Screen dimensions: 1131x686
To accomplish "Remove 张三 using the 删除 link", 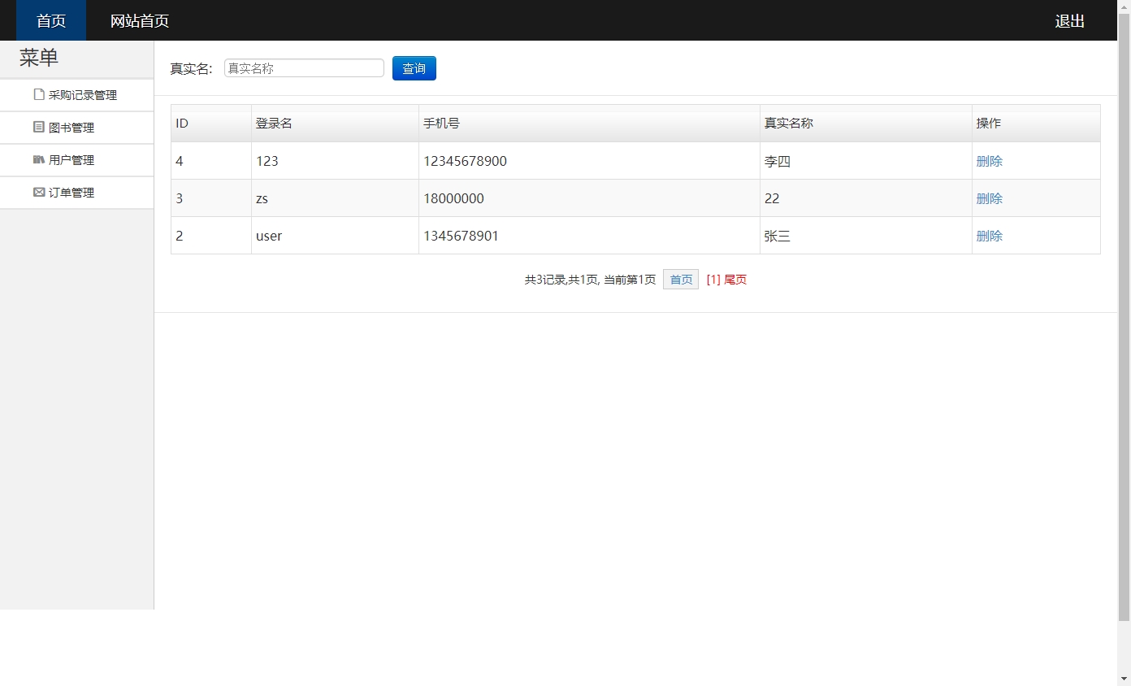I will tap(989, 236).
